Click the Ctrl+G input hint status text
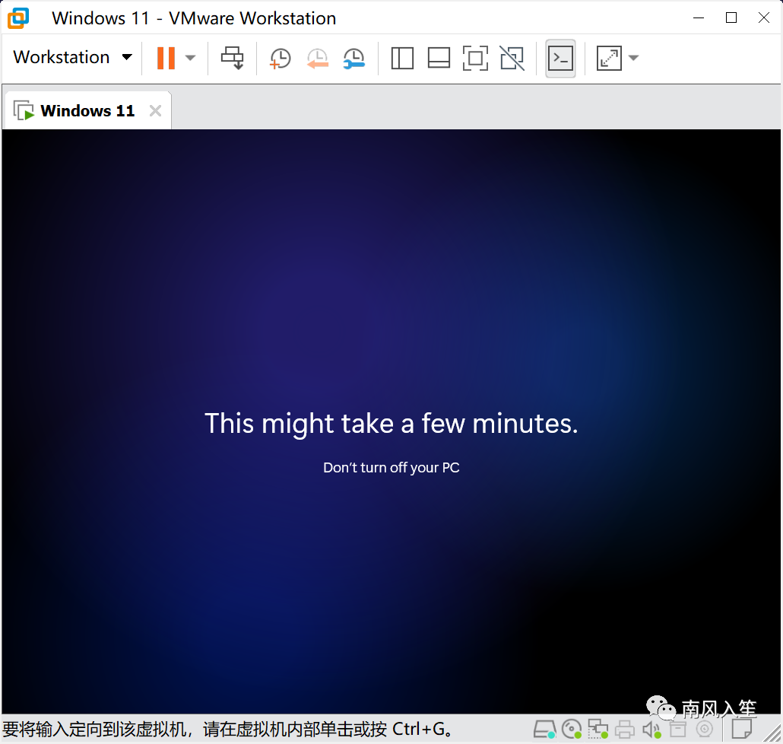783x744 pixels. pyautogui.click(x=228, y=730)
